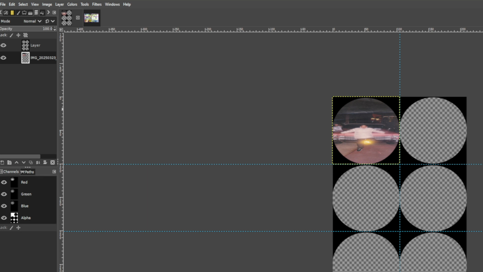This screenshot has width=483, height=272.
Task: Open the Colors menu
Action: [72, 4]
